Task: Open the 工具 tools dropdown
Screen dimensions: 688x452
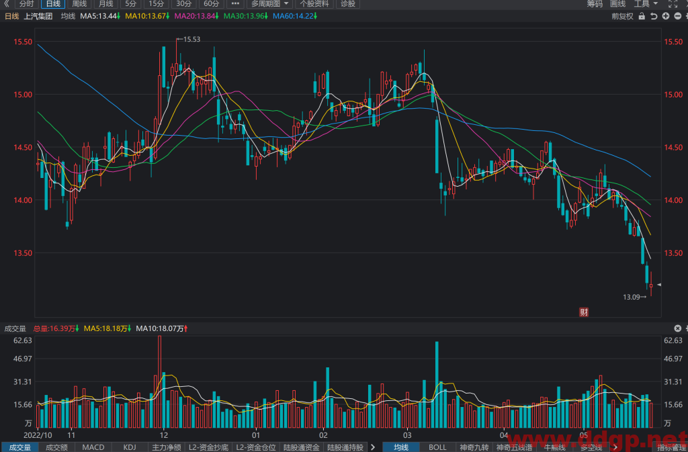Action: click(646, 4)
